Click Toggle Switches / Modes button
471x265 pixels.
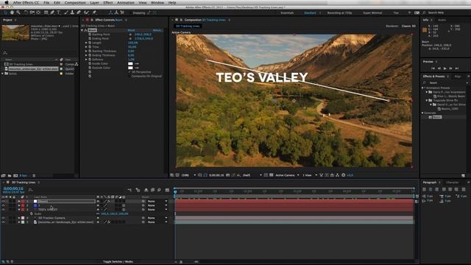coord(118,262)
